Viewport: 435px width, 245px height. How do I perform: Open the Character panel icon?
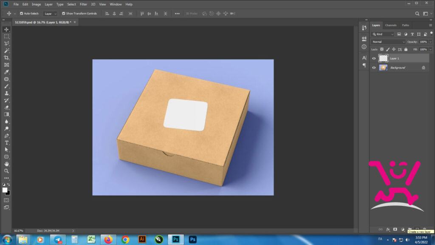tap(364, 58)
